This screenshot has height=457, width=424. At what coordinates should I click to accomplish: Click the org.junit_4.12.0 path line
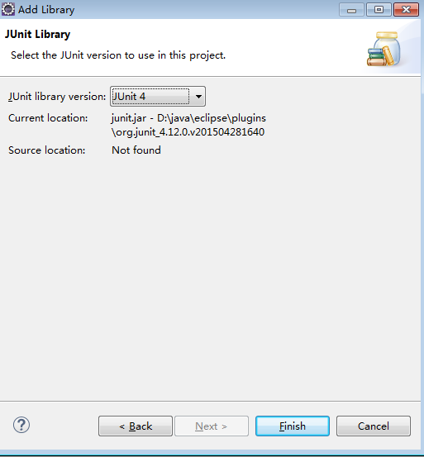pyautogui.click(x=188, y=132)
